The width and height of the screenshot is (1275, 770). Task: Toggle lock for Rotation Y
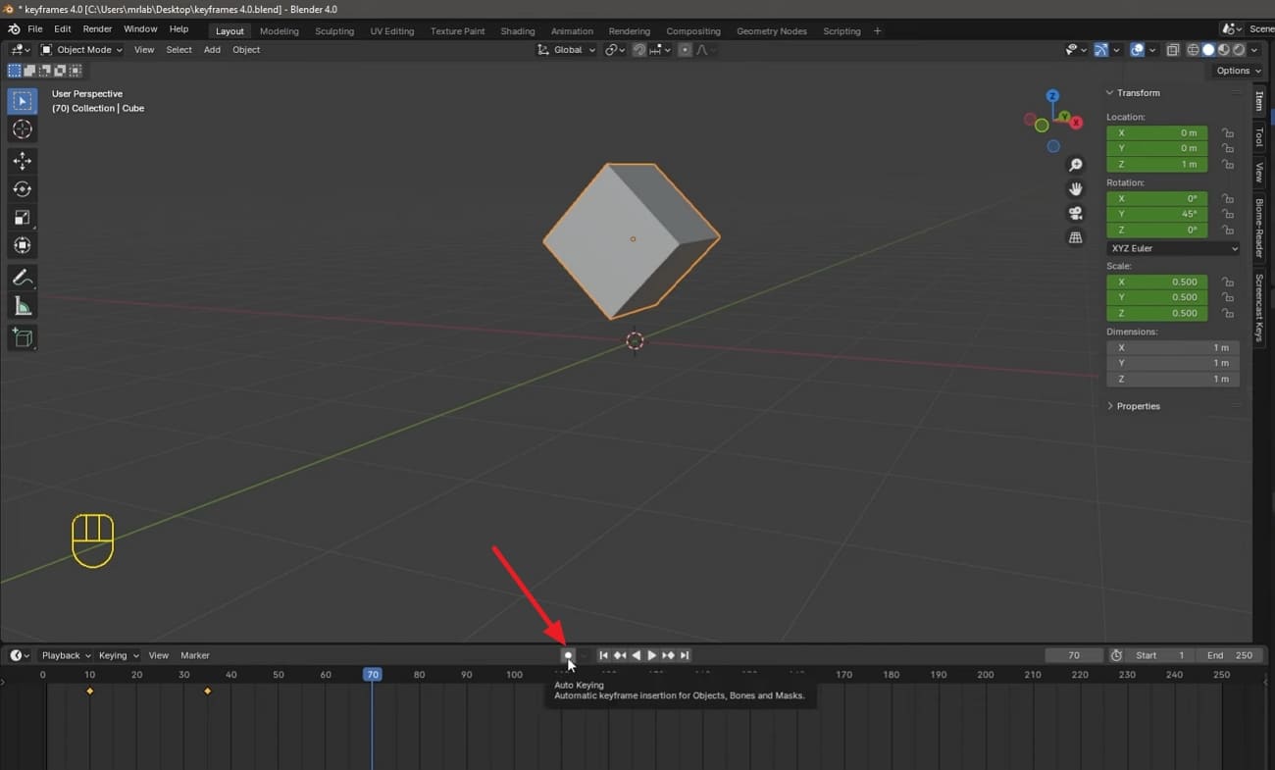click(1227, 214)
